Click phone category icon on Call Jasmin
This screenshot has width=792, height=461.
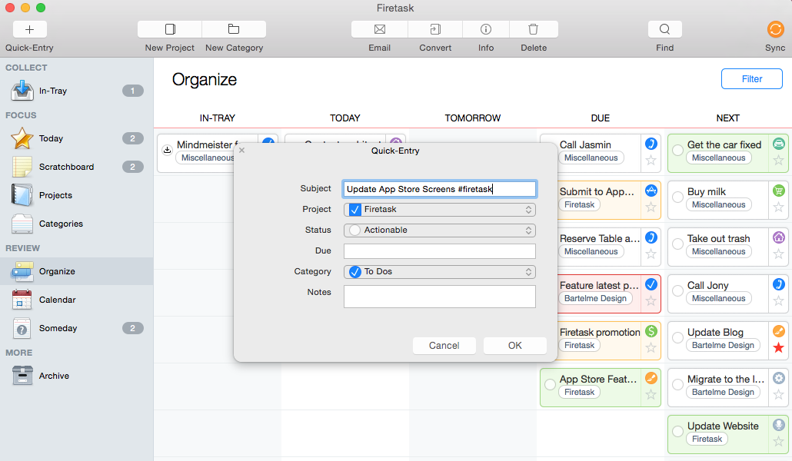(651, 144)
